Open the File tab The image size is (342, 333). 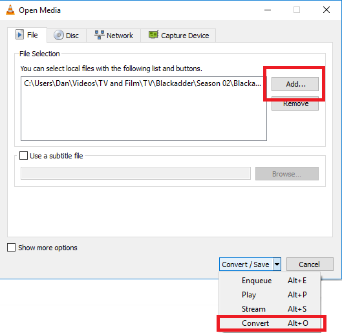click(x=27, y=35)
